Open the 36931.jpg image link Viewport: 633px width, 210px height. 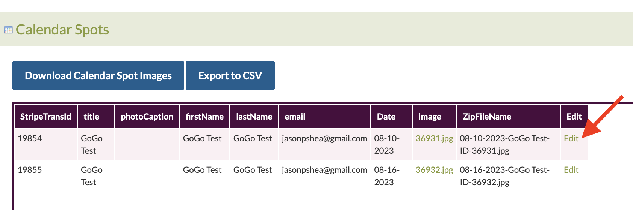click(x=434, y=138)
